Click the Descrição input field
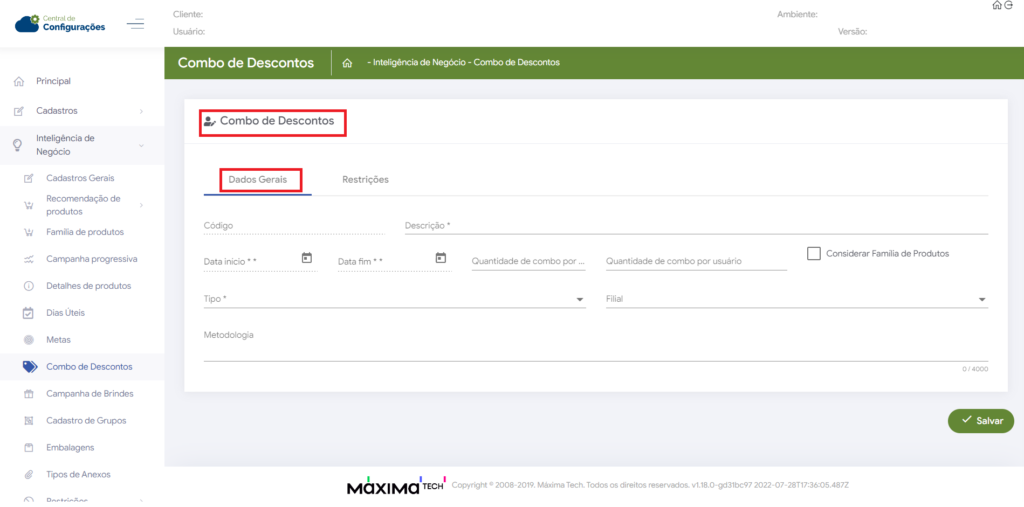The image size is (1024, 507). pos(697,226)
